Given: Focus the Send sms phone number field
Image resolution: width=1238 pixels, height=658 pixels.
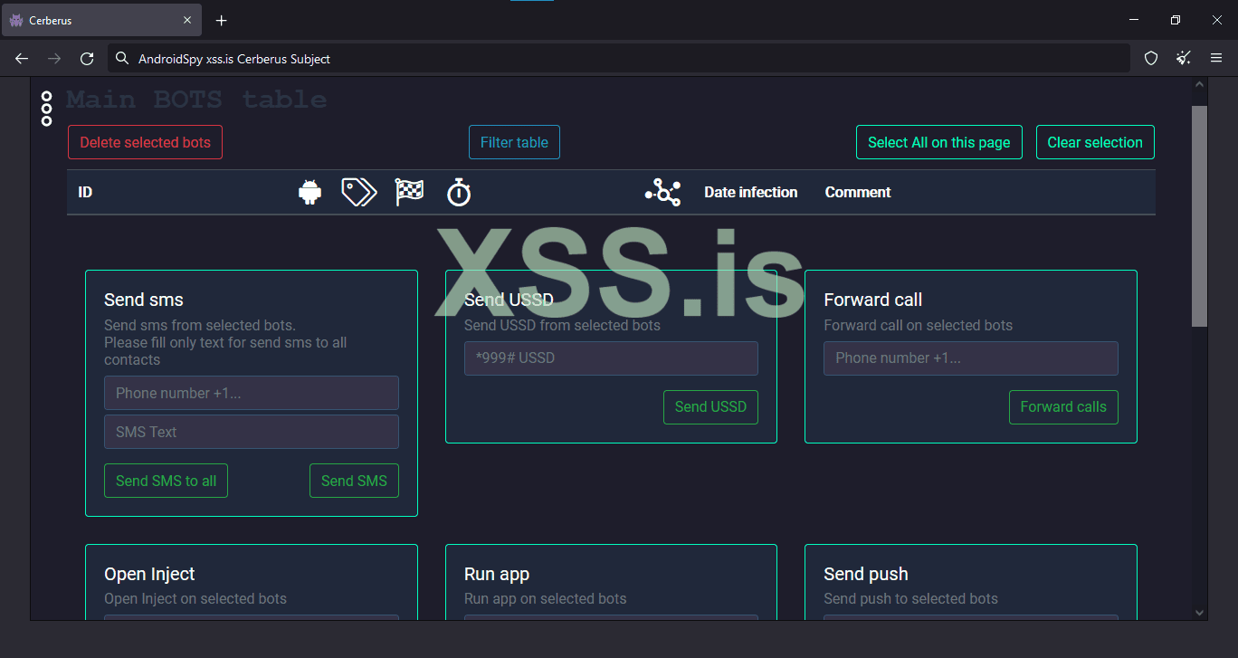Looking at the screenshot, I should pos(252,393).
